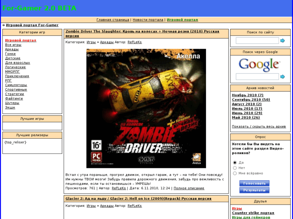The height and width of the screenshot is (219, 293).
Task: Click the Google search input field
Action: (257, 77)
